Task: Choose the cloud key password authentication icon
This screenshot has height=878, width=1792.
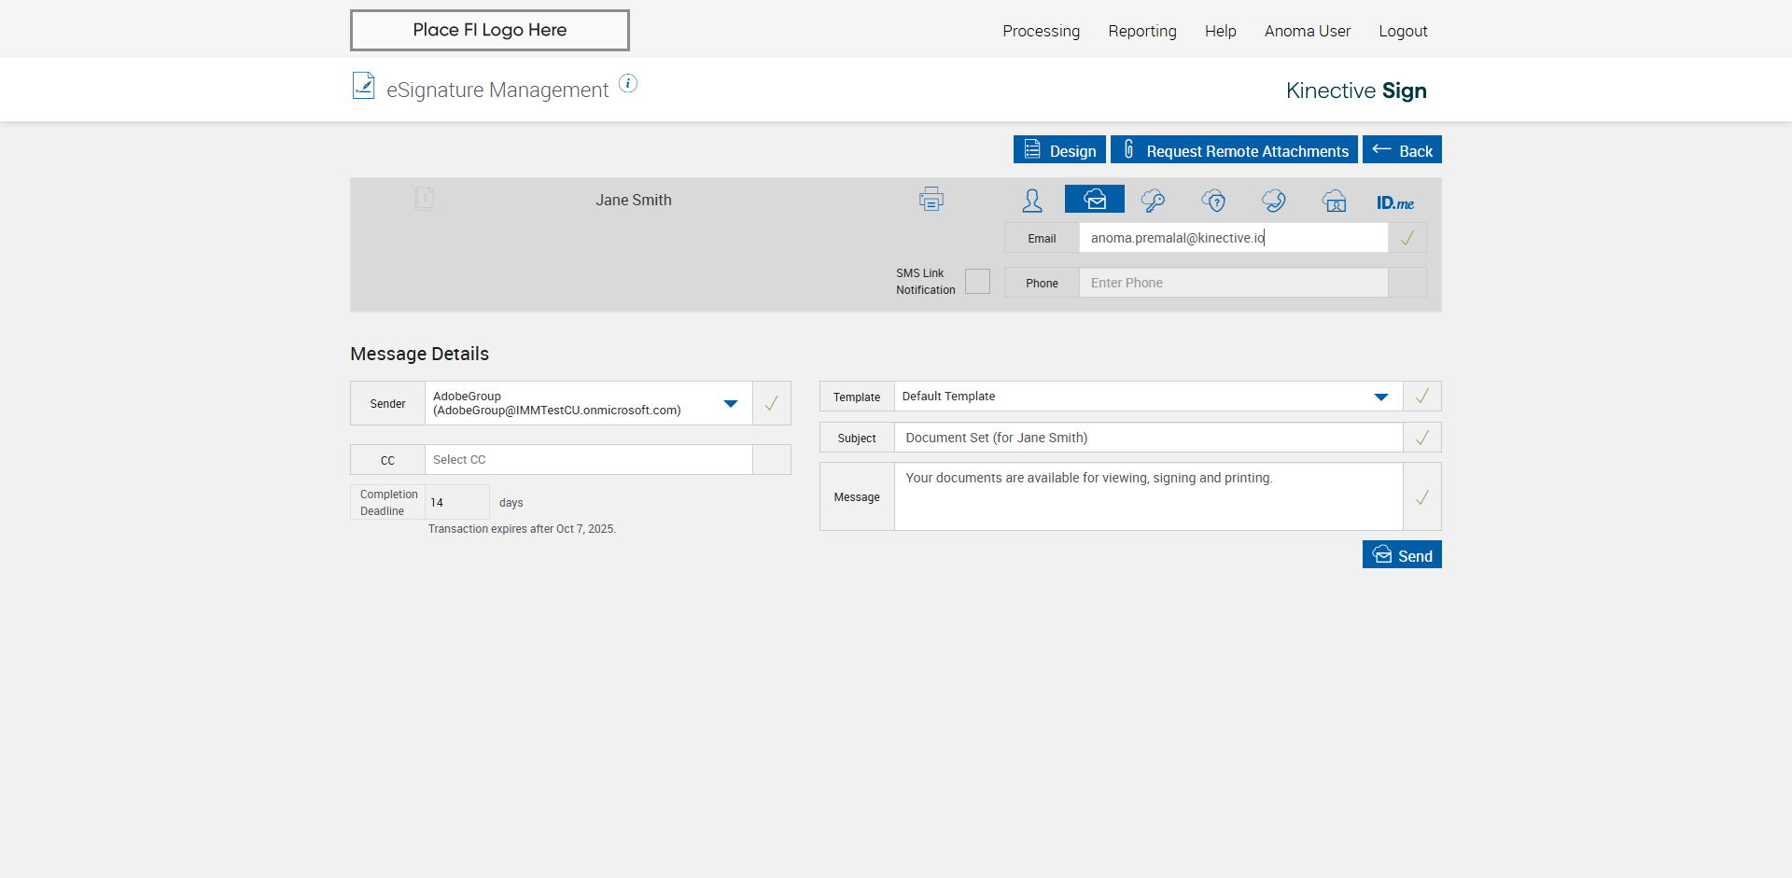Action: [1153, 201]
